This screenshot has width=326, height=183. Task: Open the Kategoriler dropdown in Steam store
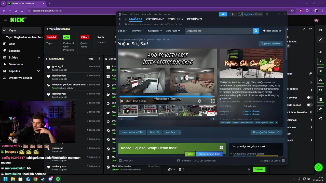coord(155,31)
